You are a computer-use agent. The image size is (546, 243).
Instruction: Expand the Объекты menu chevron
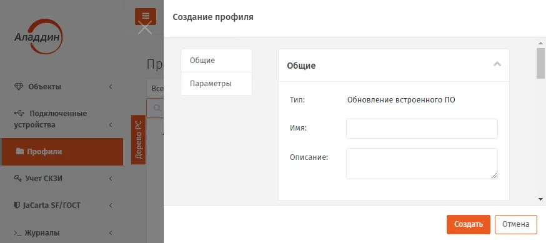click(x=111, y=87)
